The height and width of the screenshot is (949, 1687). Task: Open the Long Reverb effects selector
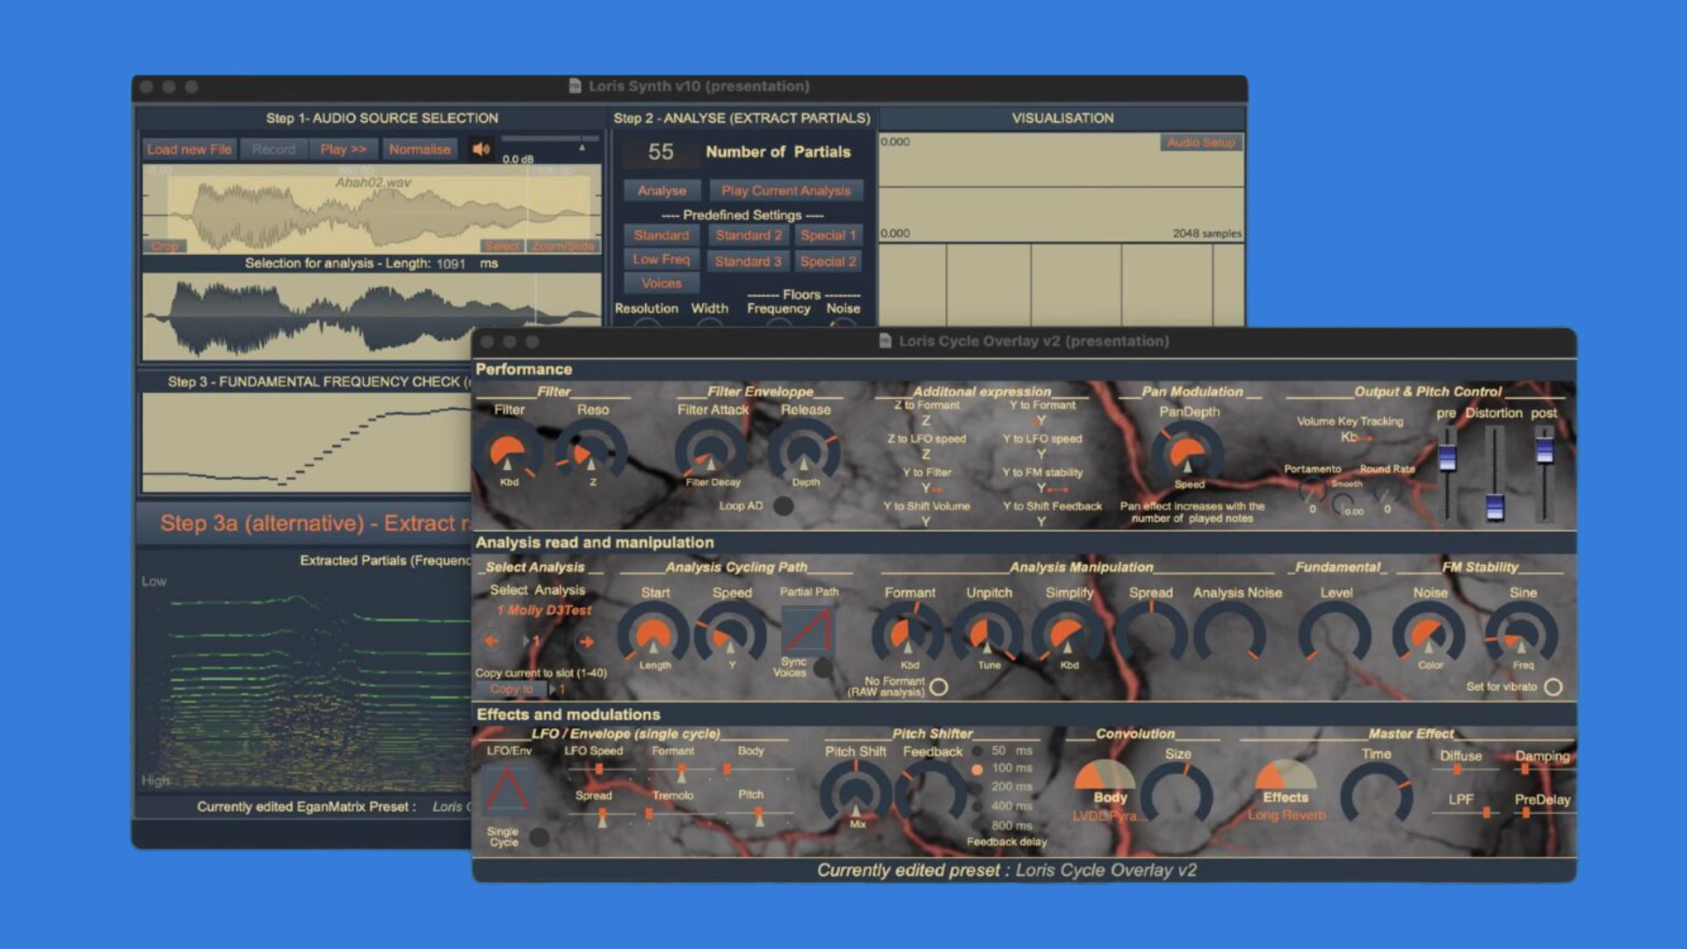tap(1286, 815)
